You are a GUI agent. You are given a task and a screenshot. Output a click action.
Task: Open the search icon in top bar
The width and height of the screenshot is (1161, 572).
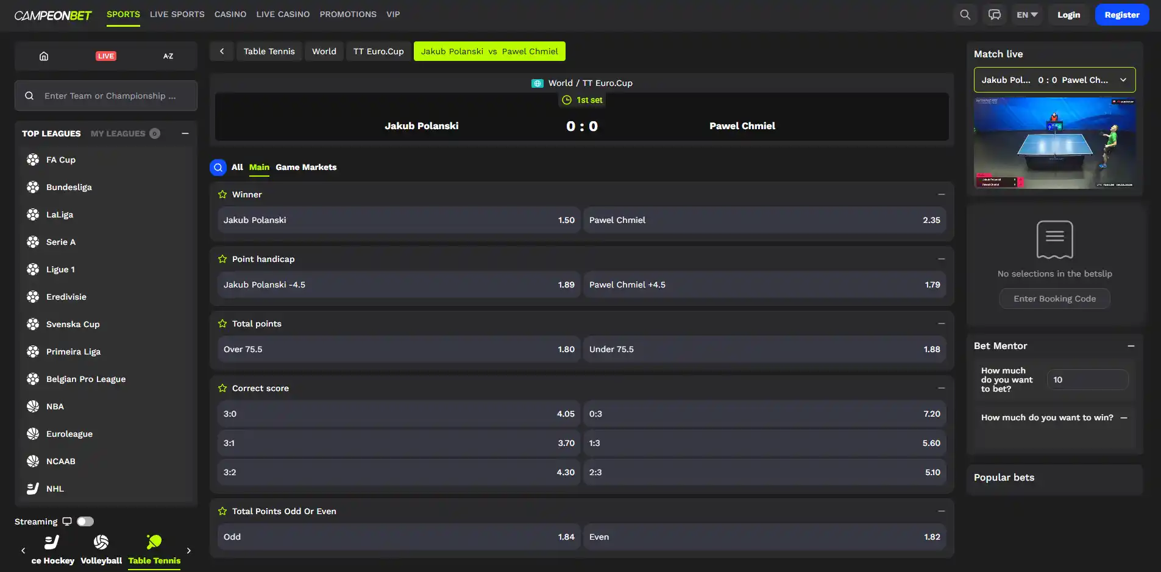coord(965,15)
